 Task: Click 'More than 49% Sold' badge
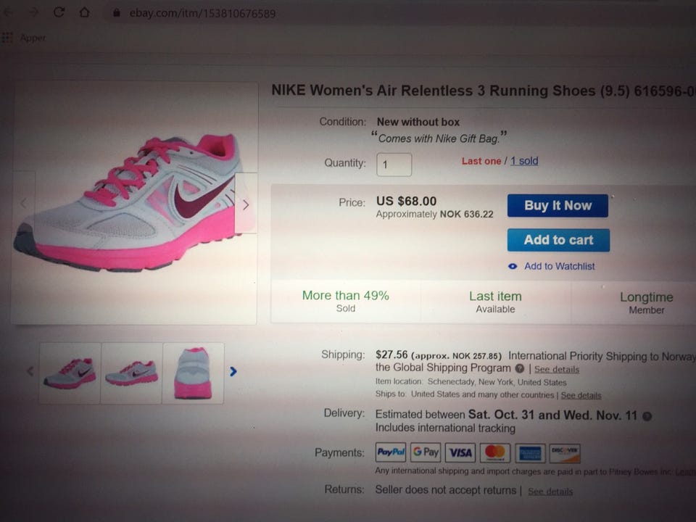click(346, 302)
